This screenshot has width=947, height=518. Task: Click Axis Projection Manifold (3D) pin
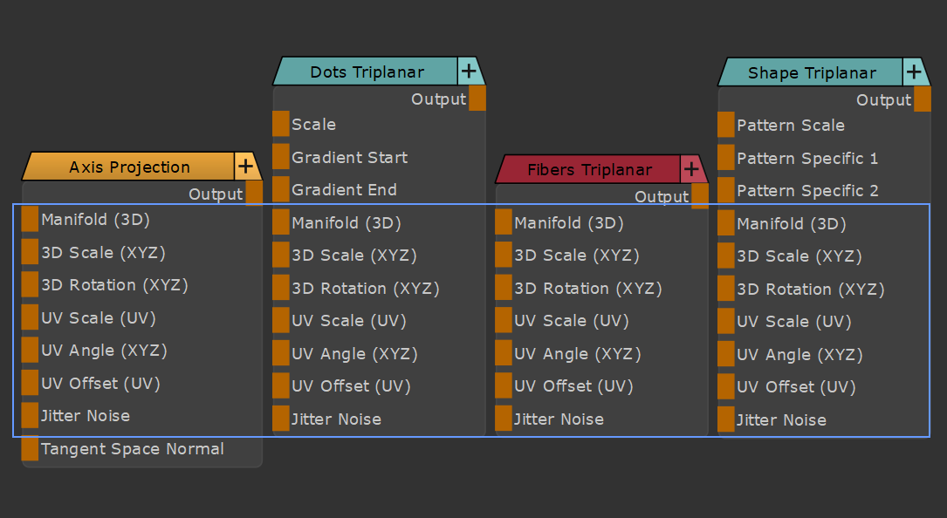tap(30, 219)
